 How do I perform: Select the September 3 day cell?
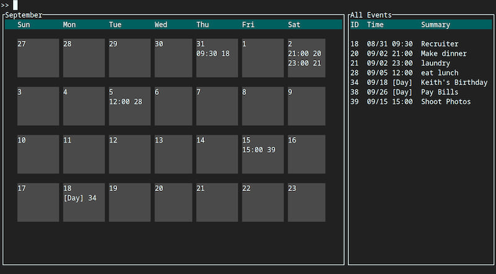click(x=38, y=106)
